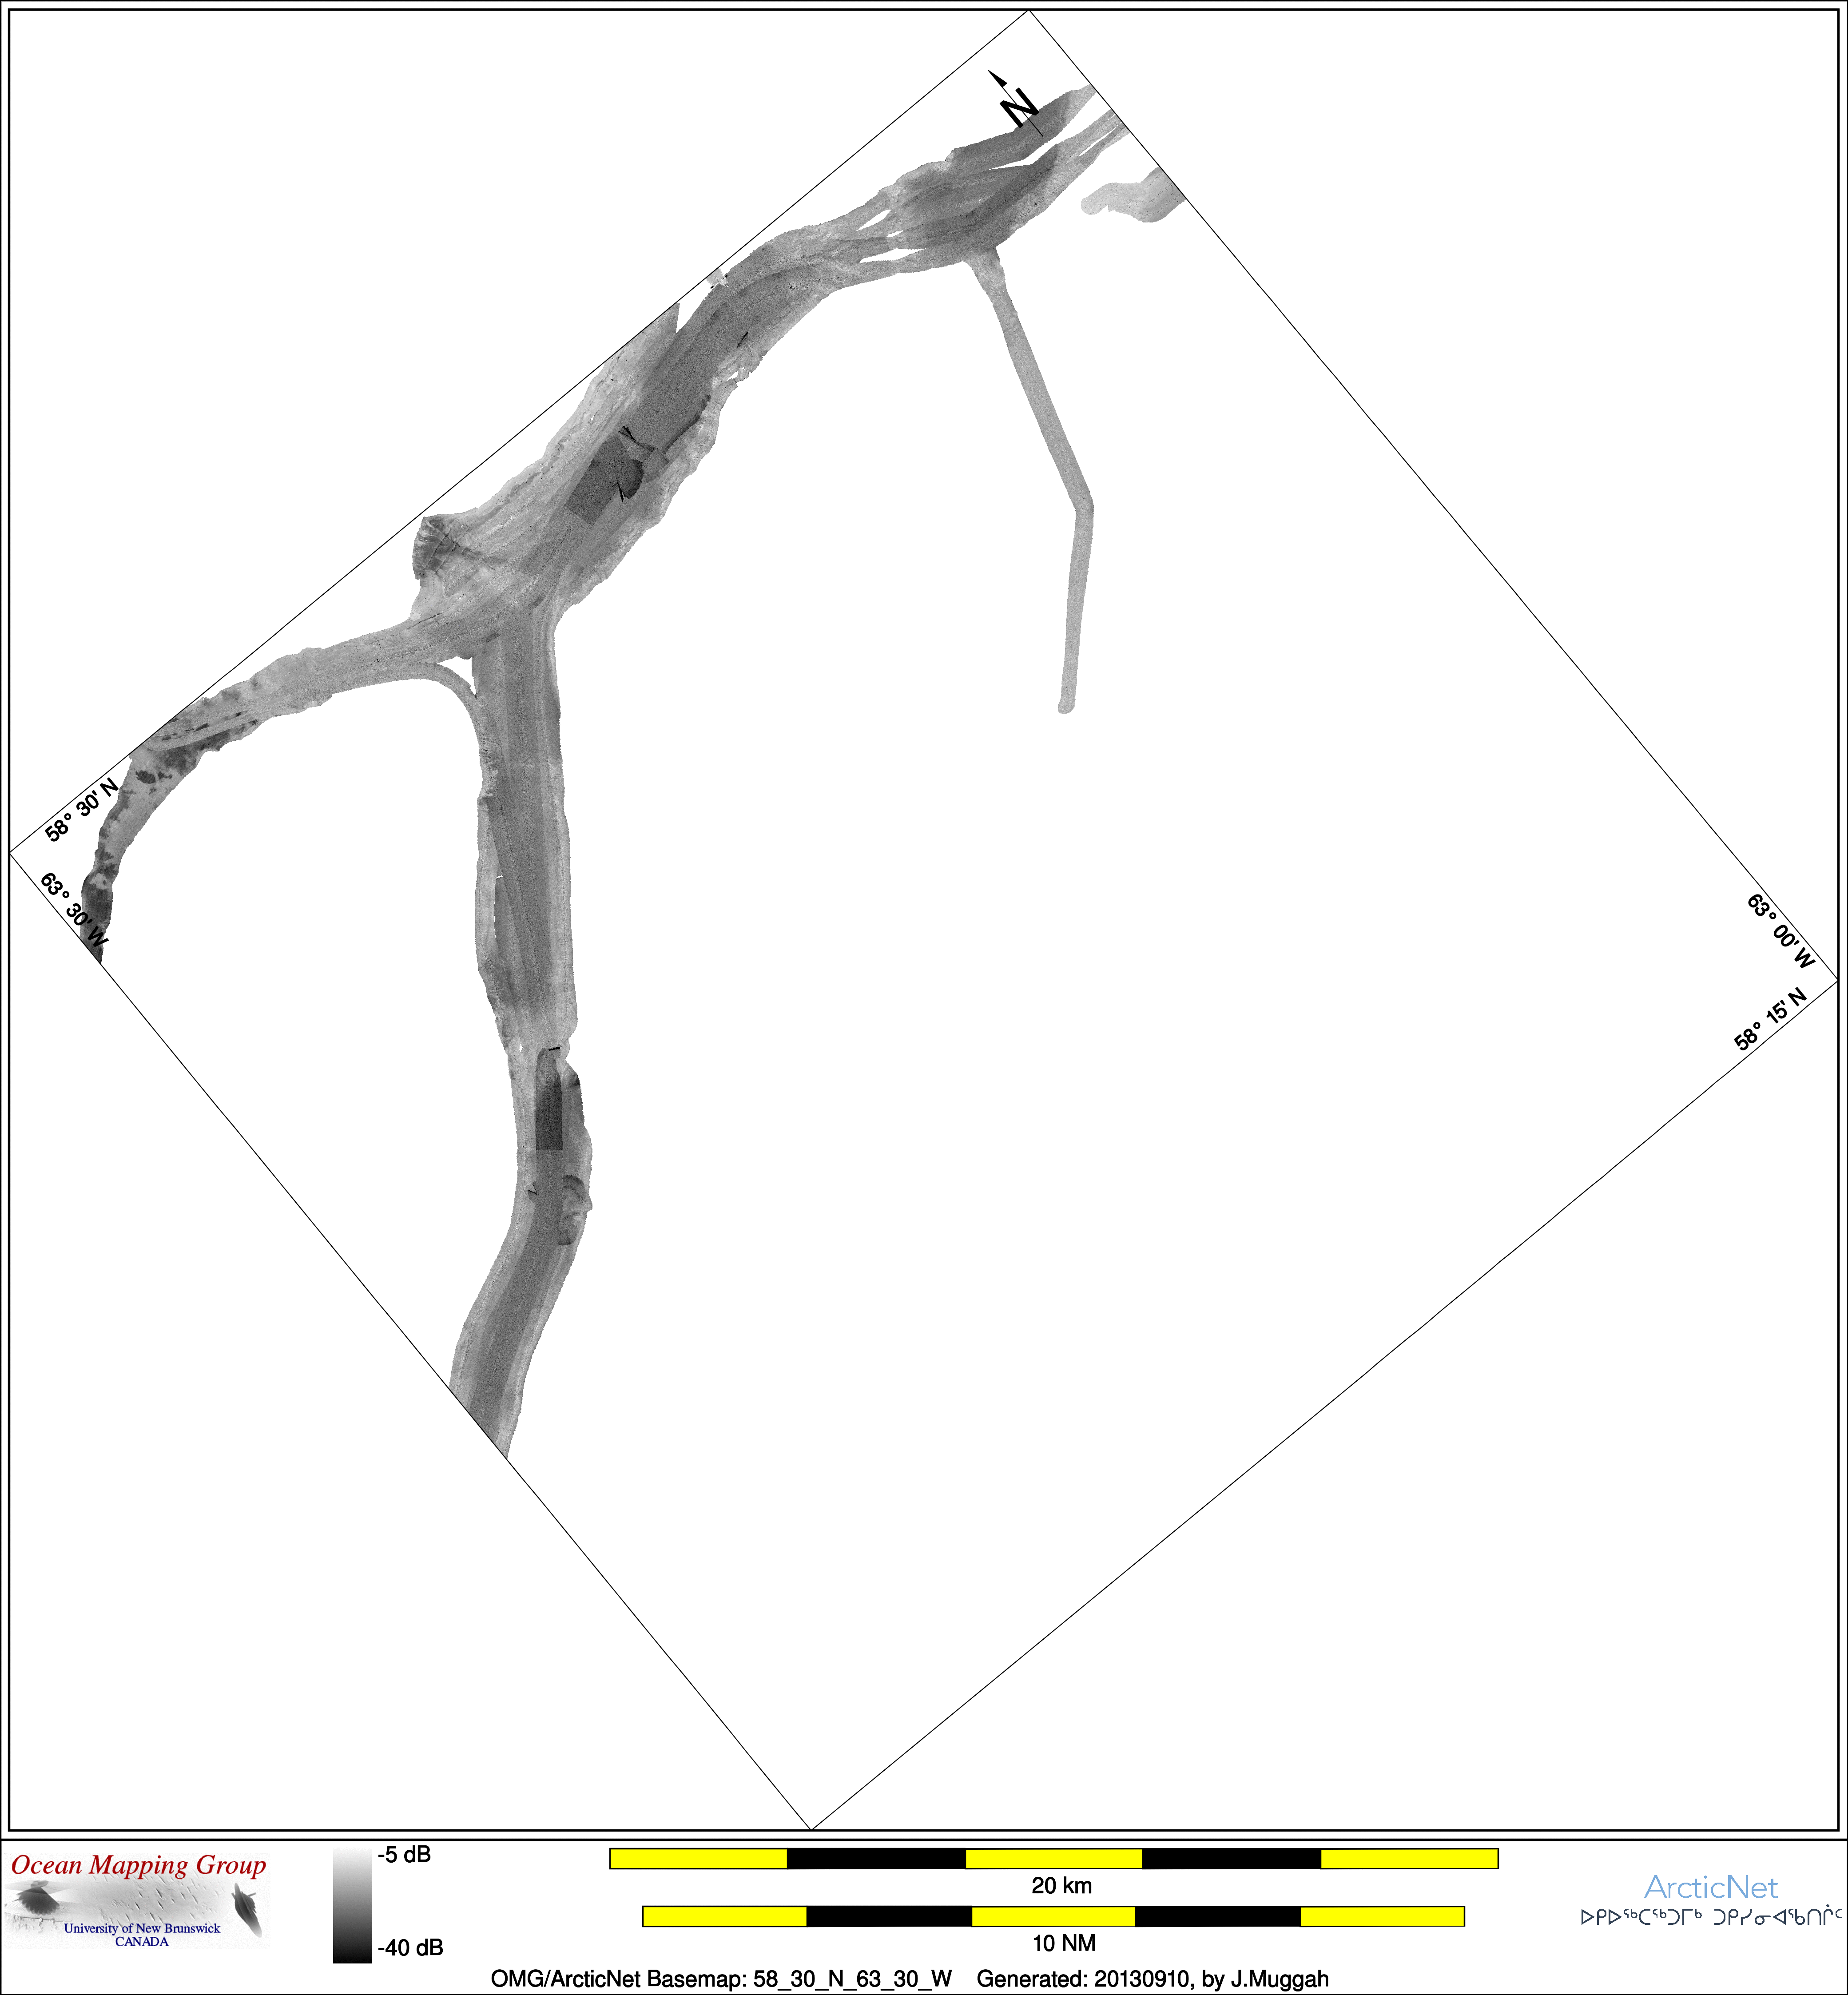
Task: Click the -40 dB legend label
Action: tap(410, 1947)
